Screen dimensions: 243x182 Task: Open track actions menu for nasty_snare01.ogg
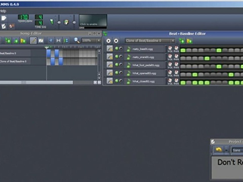pos(110,57)
